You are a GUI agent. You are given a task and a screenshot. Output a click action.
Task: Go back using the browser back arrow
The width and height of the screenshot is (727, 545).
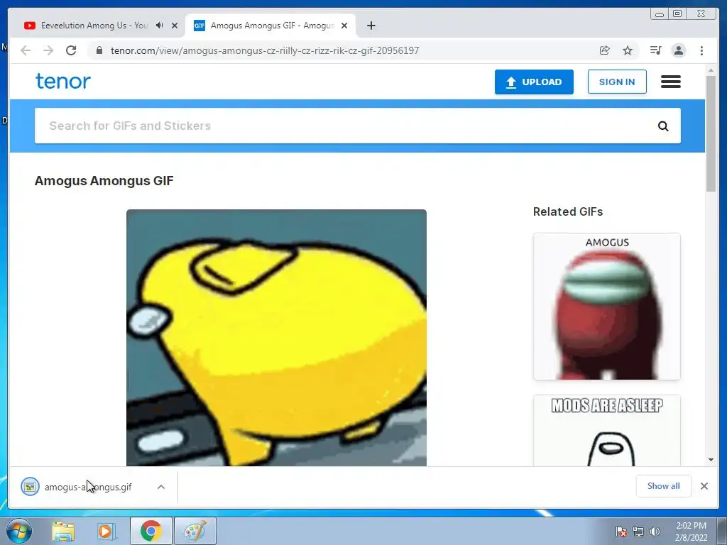pyautogui.click(x=26, y=50)
